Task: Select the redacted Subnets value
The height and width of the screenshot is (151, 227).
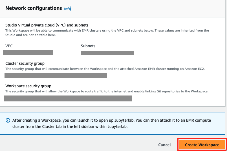Action: pos(107,53)
